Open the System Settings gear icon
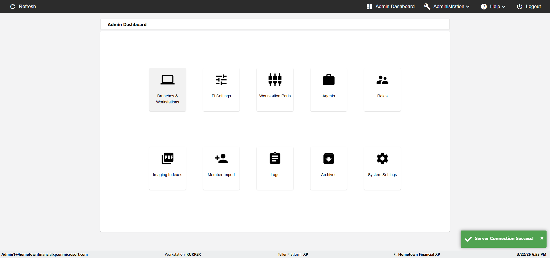The height and width of the screenshot is (258, 550). pos(382,158)
